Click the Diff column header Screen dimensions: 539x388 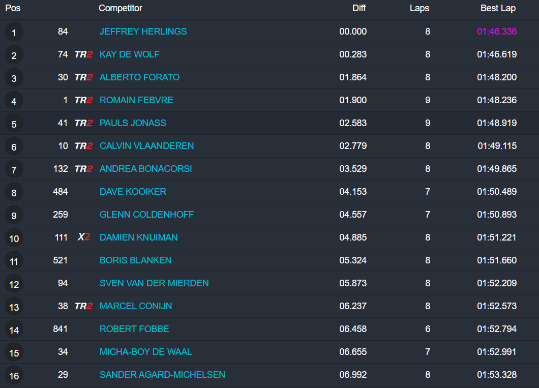click(x=359, y=8)
